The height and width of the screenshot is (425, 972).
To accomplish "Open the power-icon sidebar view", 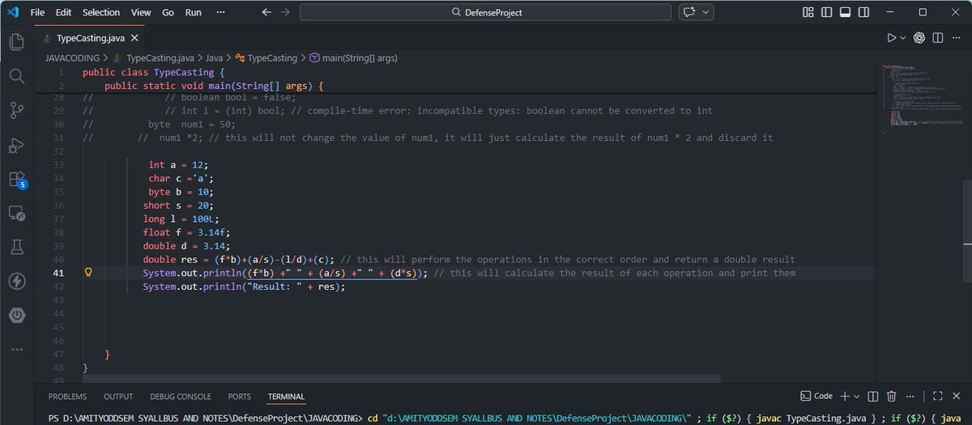I will (16, 315).
